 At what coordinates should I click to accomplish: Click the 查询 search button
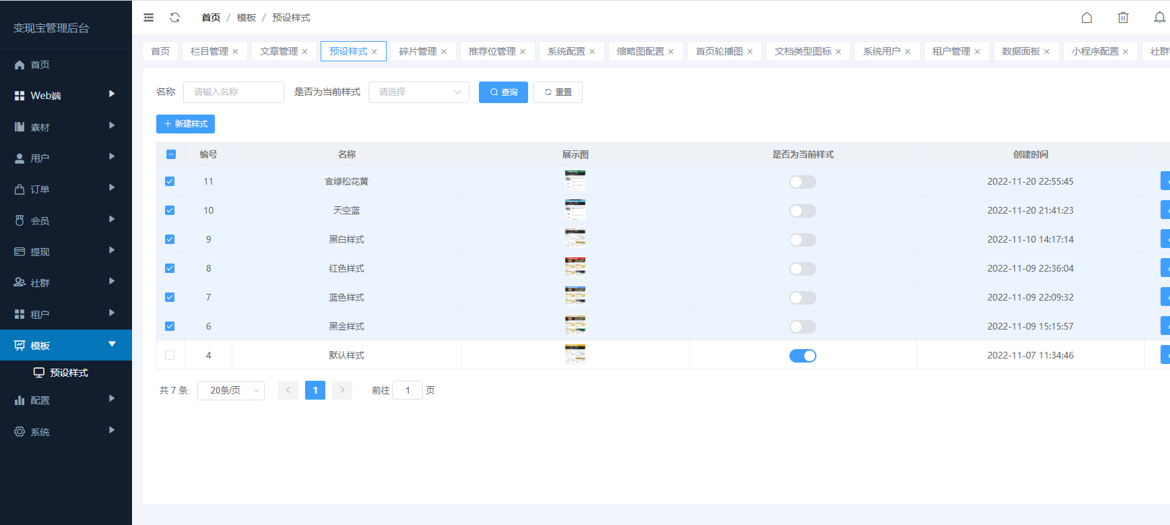coord(503,92)
